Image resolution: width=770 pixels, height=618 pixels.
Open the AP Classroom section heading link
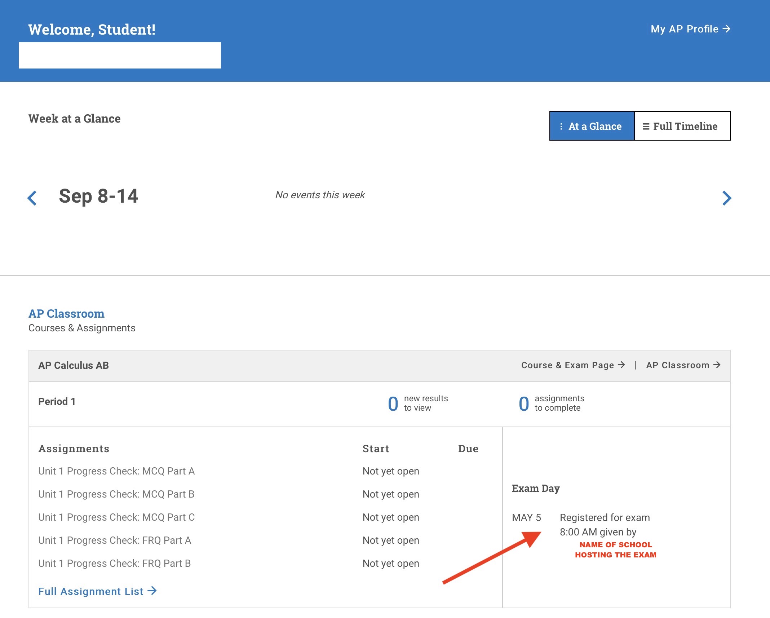tap(66, 313)
